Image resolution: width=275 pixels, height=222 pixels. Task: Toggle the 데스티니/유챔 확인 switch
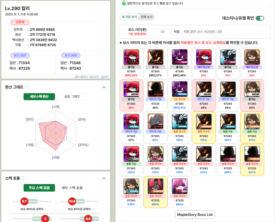pyautogui.click(x=260, y=18)
